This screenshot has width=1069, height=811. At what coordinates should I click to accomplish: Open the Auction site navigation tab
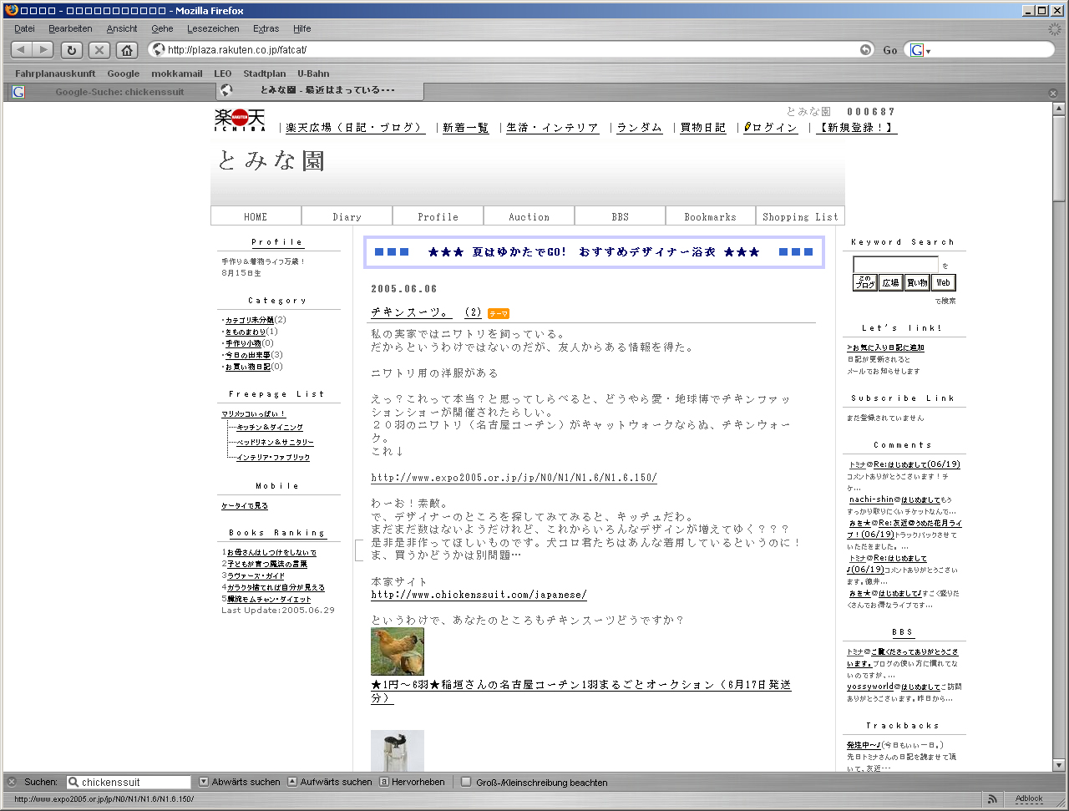click(x=529, y=216)
